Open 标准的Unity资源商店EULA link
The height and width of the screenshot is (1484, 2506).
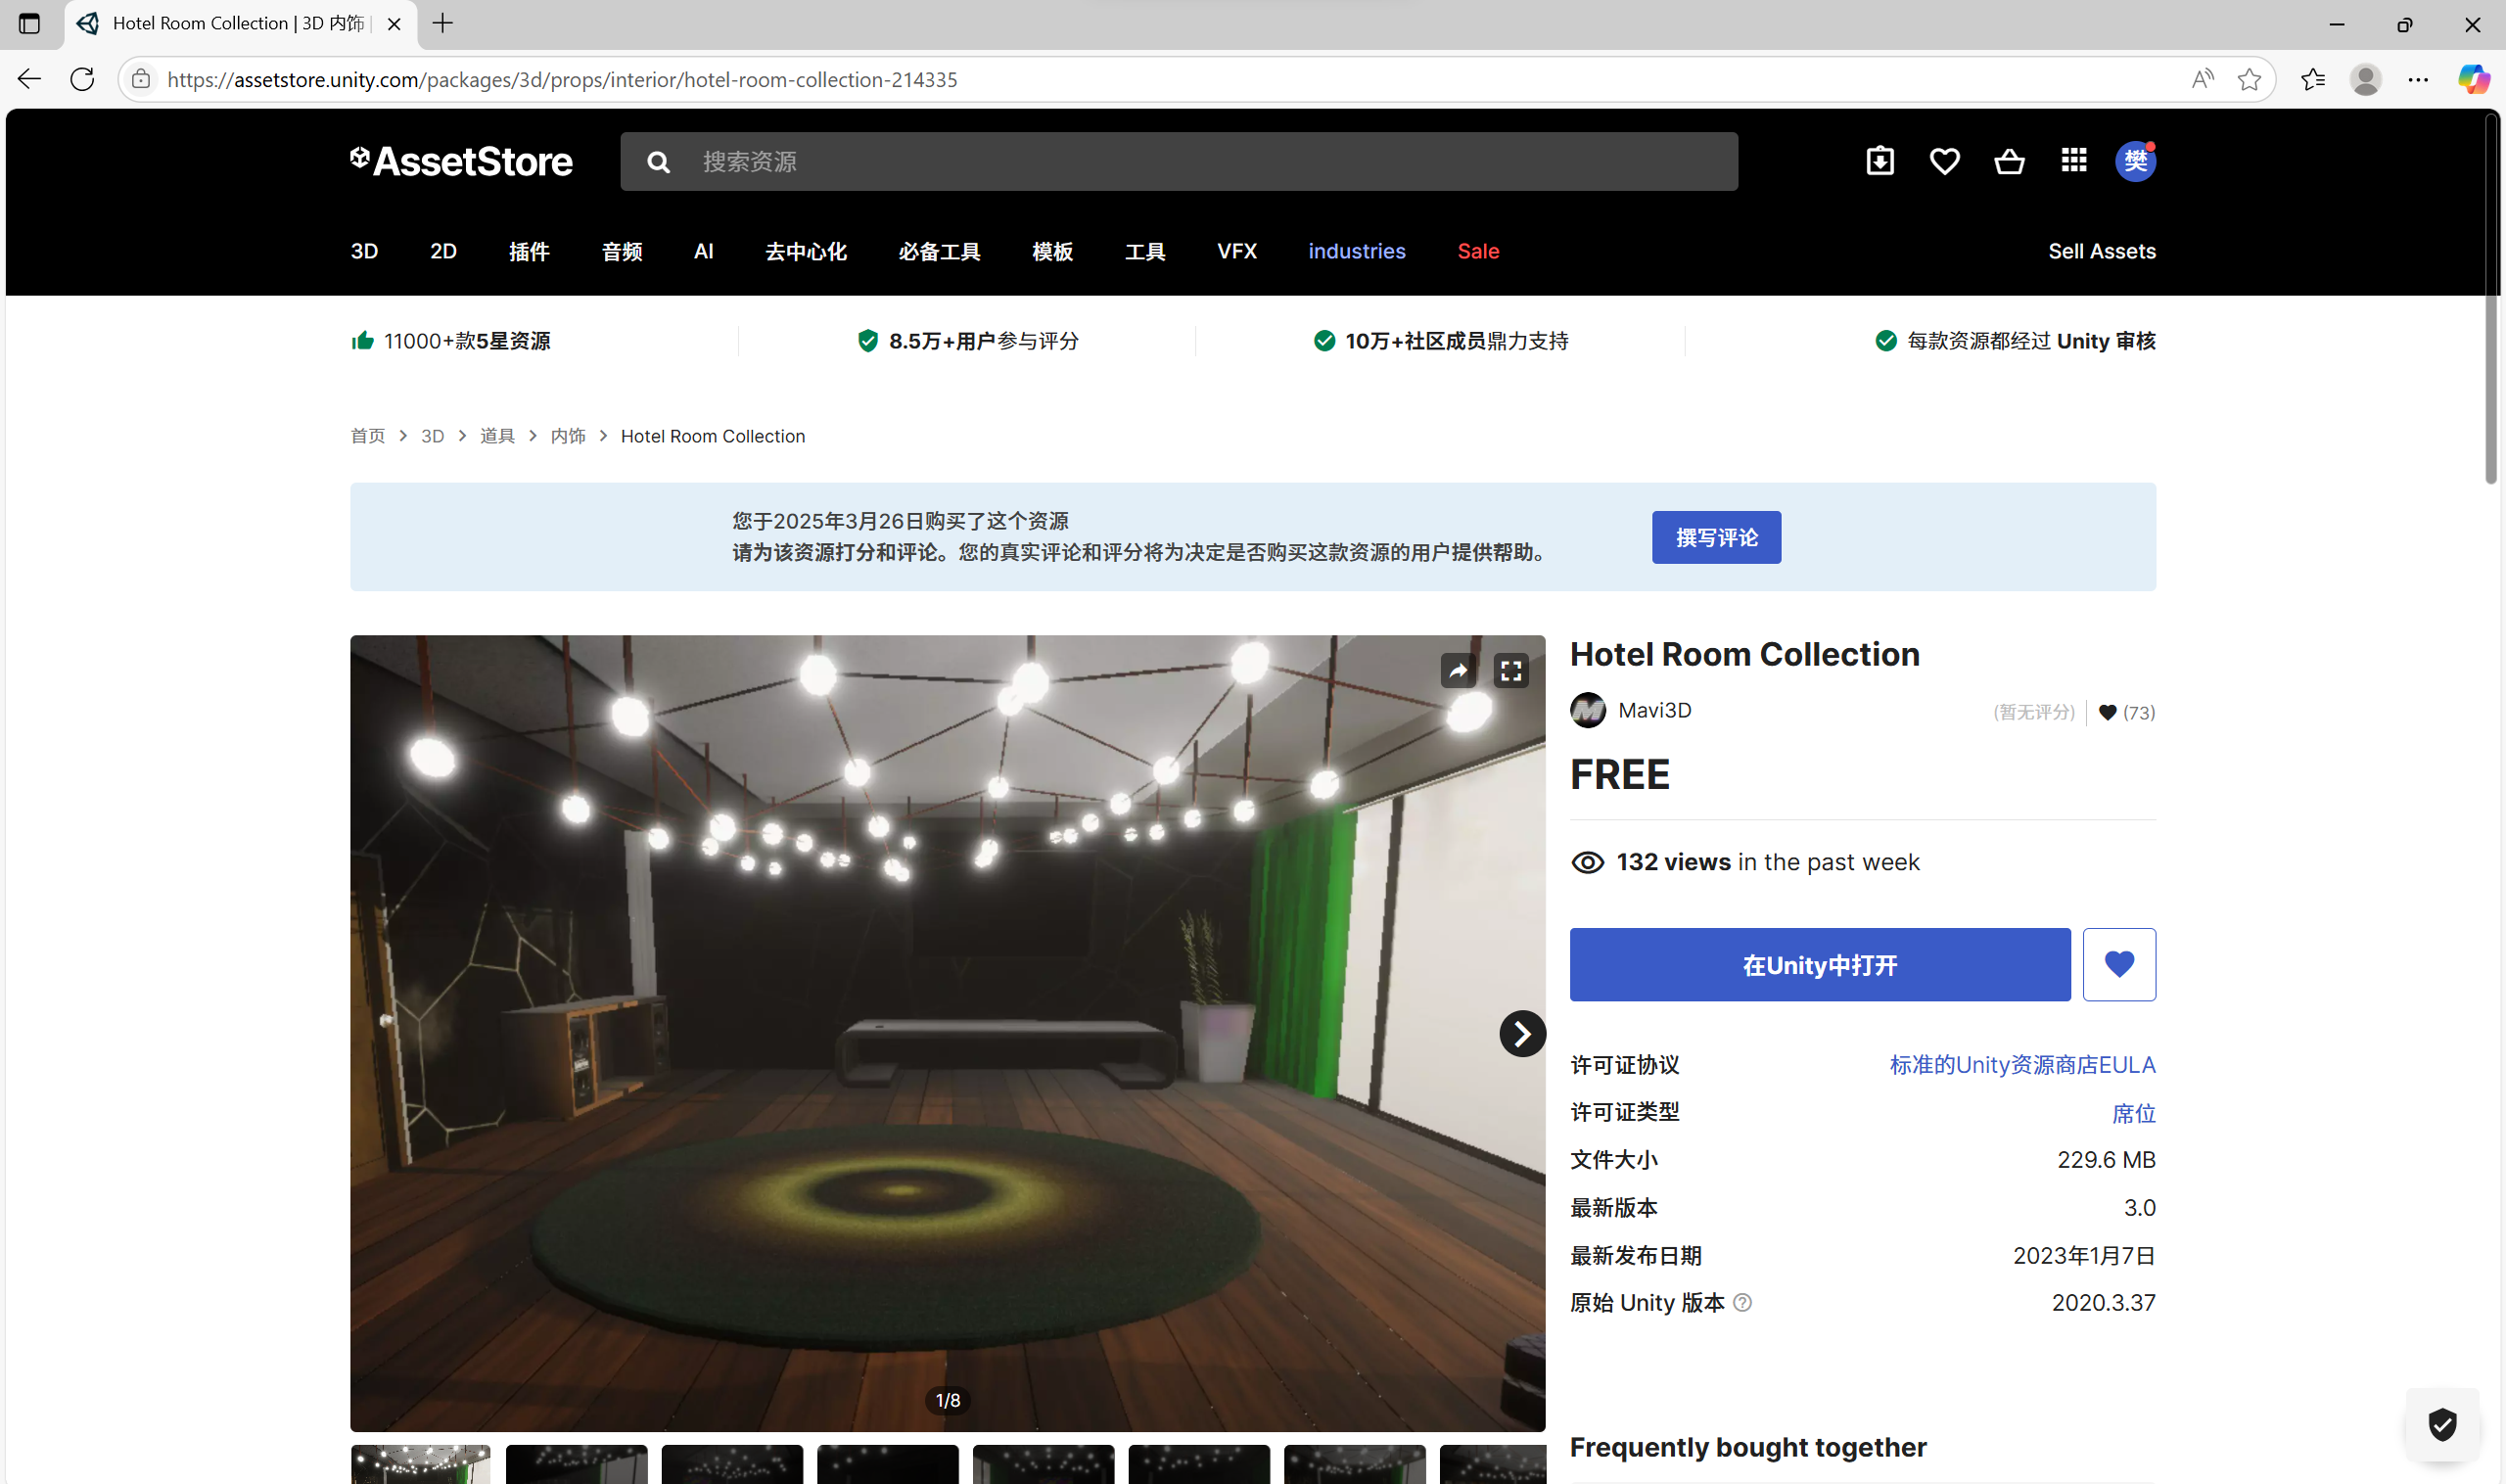point(2022,1064)
